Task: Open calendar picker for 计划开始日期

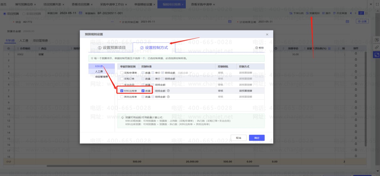Action: 230,22
